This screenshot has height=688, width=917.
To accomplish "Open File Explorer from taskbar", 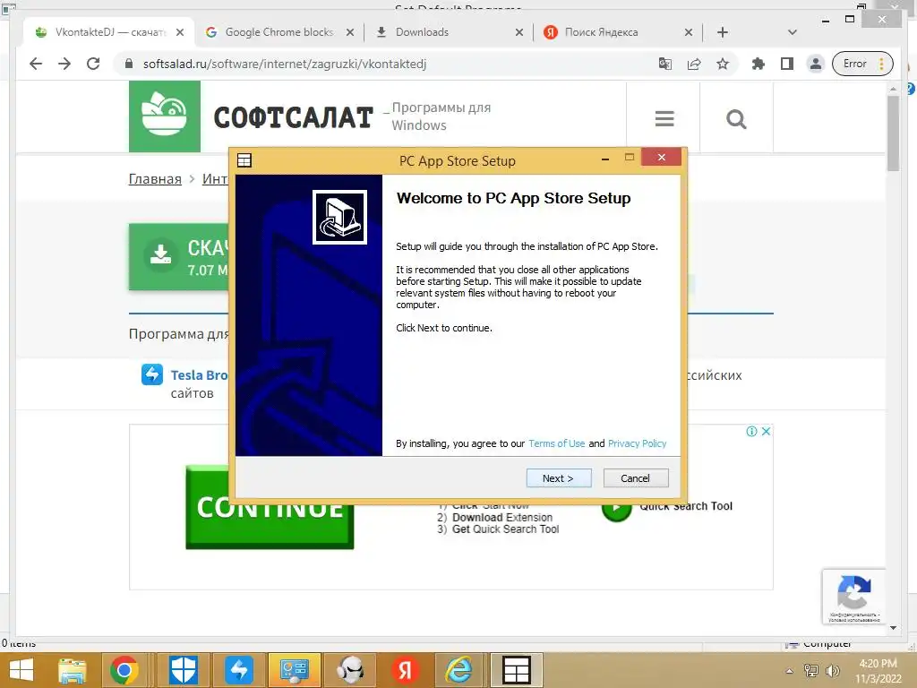I will click(72, 670).
